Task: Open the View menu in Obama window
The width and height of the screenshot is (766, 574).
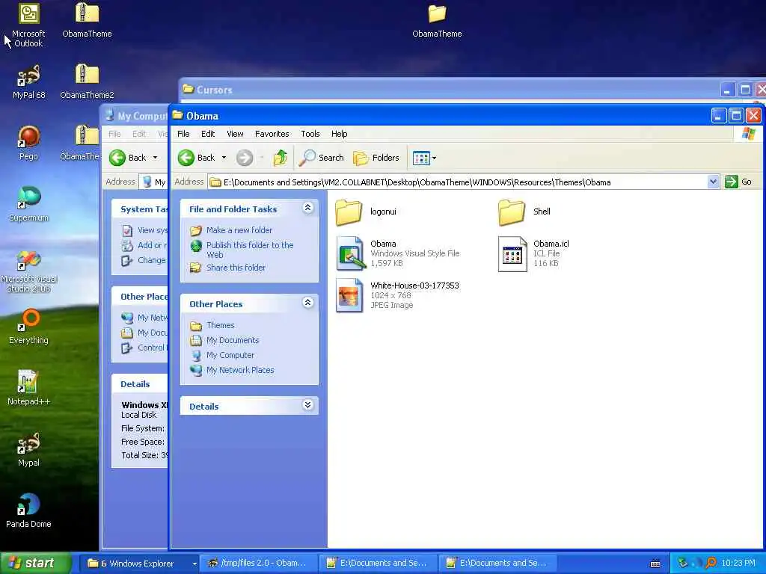Action: click(235, 134)
